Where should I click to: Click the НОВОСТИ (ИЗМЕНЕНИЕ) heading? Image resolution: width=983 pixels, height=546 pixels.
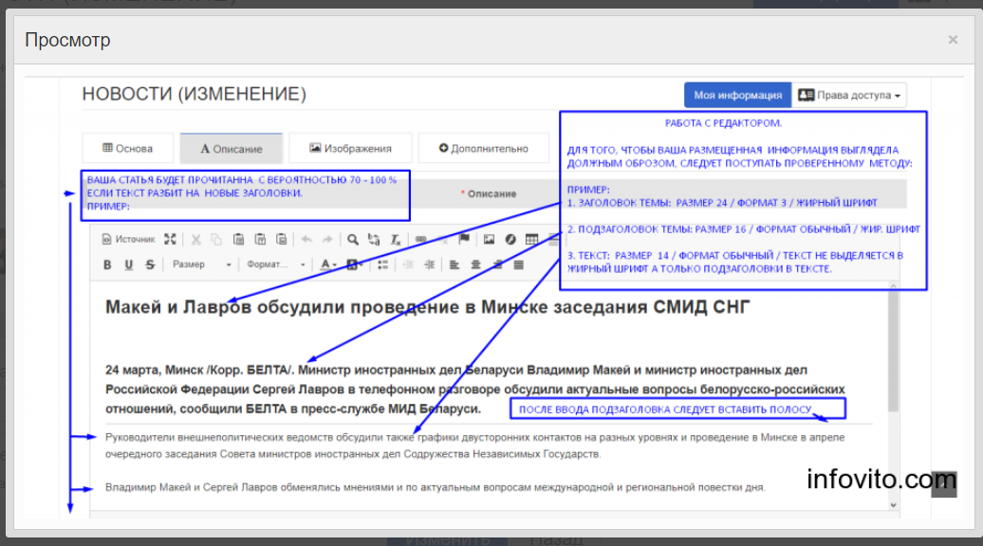pyautogui.click(x=195, y=94)
